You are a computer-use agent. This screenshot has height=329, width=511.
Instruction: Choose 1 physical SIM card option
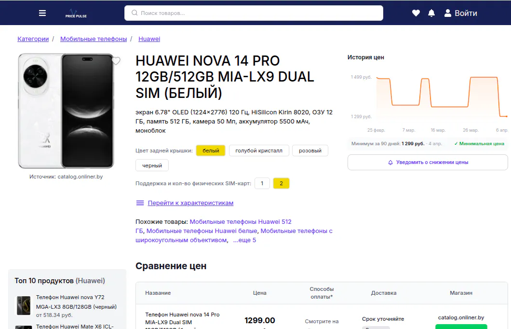click(x=262, y=183)
